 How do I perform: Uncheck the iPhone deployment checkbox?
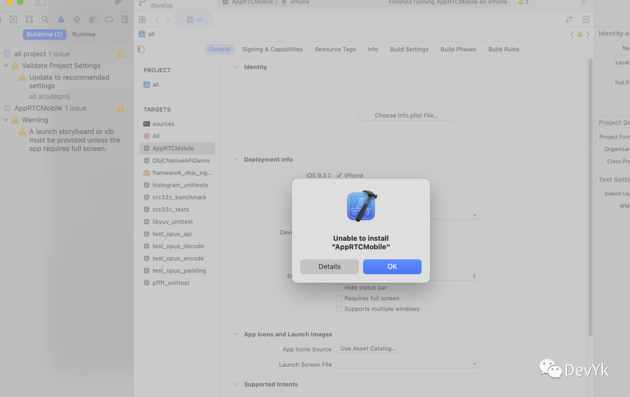(339, 175)
